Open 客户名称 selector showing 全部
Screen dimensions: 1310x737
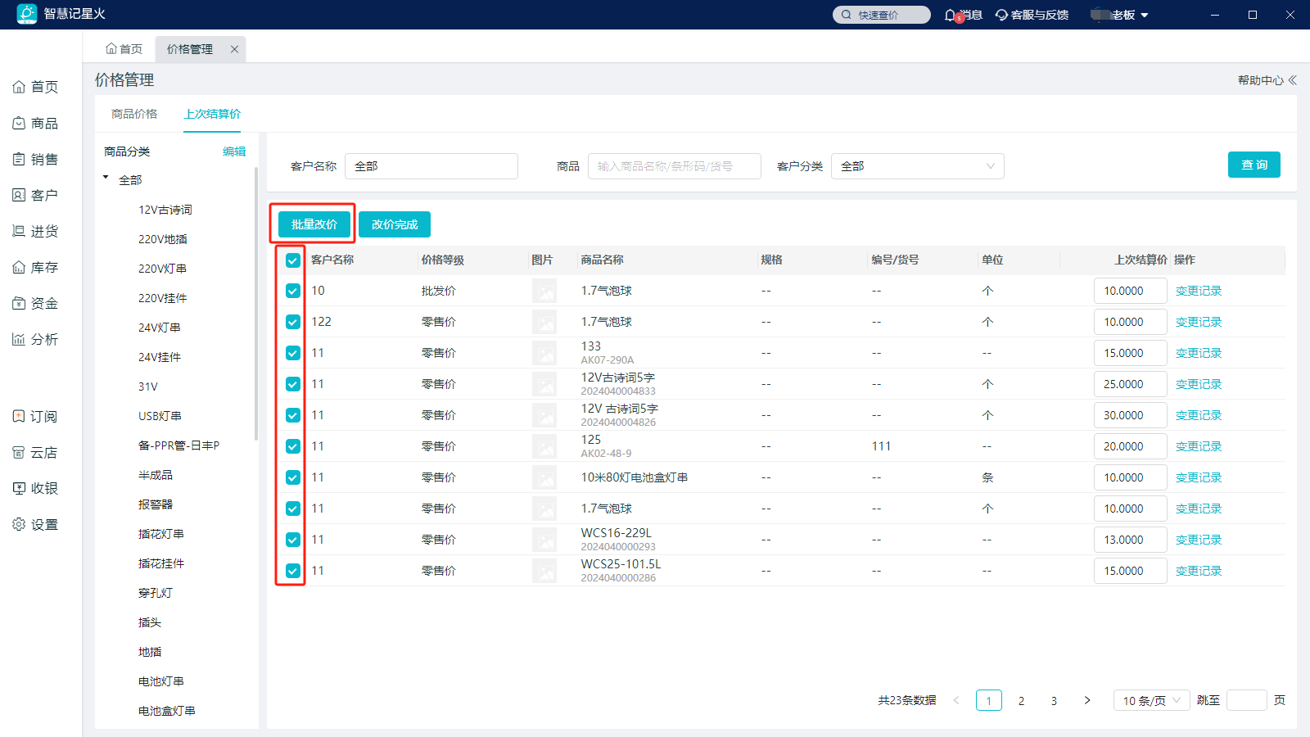431,166
